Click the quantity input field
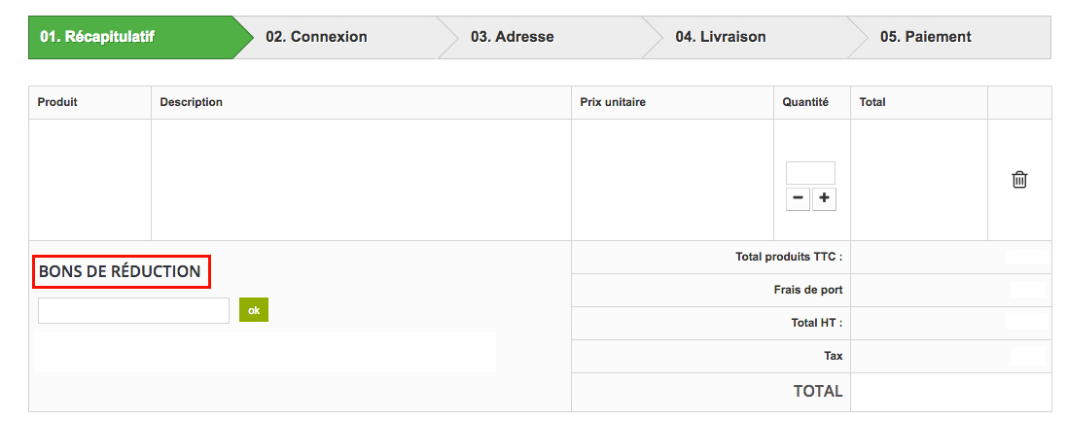This screenshot has height=421, width=1067. point(810,173)
